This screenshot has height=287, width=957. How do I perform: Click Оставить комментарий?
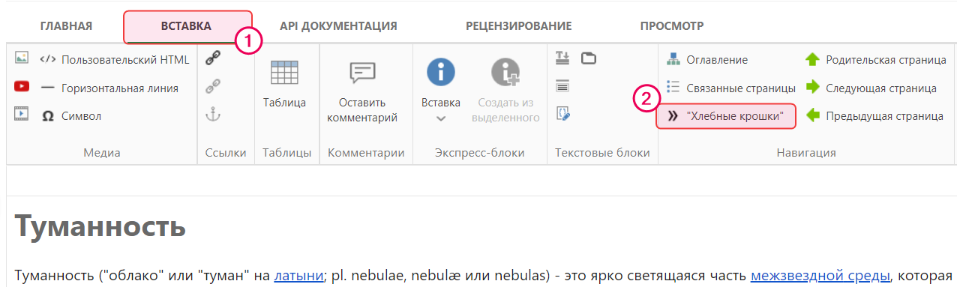(x=362, y=91)
